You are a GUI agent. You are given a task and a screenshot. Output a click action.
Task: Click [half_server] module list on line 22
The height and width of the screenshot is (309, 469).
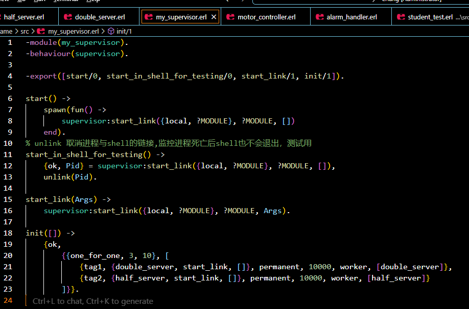click(x=396, y=278)
